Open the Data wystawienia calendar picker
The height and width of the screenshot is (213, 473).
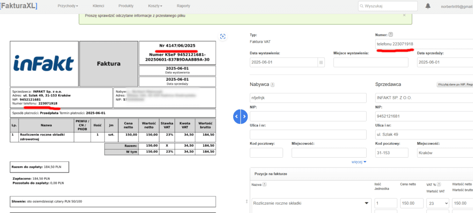(321, 63)
